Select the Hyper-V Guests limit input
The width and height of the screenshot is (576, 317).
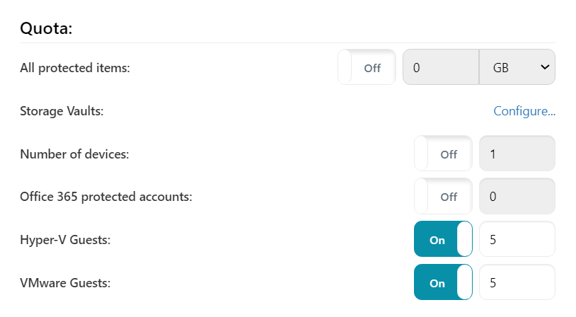point(517,240)
